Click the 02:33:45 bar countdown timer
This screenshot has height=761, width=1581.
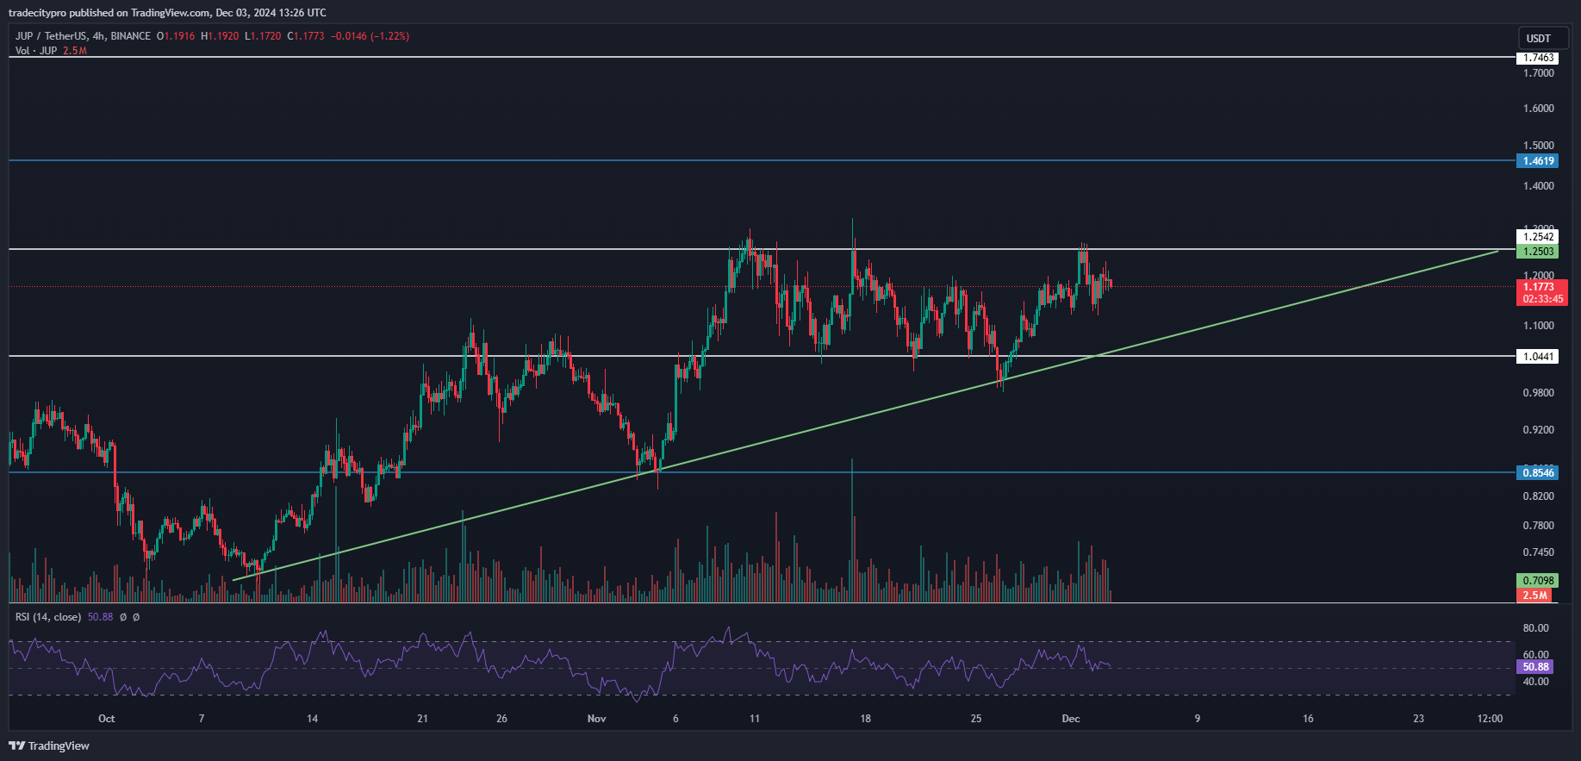click(1542, 299)
